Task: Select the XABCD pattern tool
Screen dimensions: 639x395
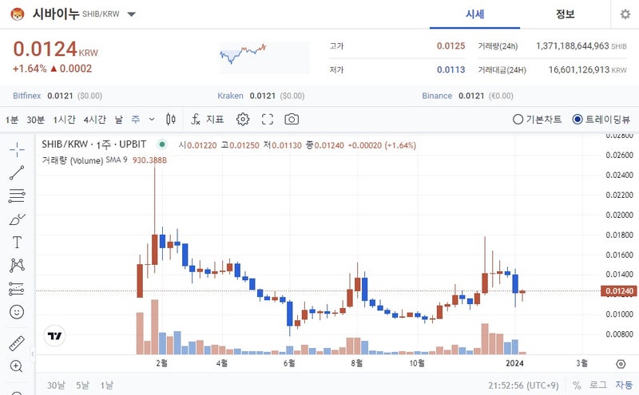Action: (x=17, y=265)
